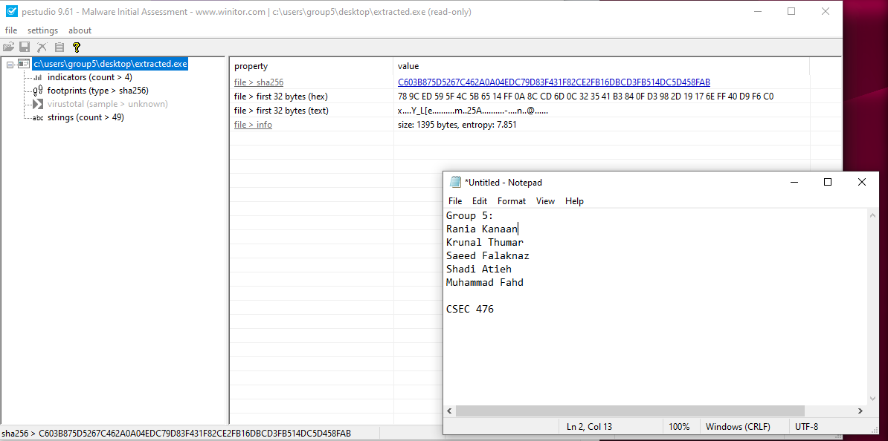The width and height of the screenshot is (888, 441).
Task: Click the 'file > info' property link
Action: pyautogui.click(x=253, y=125)
